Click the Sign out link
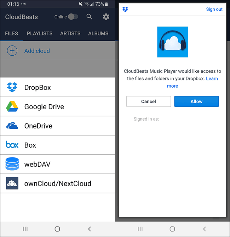Image resolution: width=230 pixels, height=237 pixels. click(x=214, y=9)
